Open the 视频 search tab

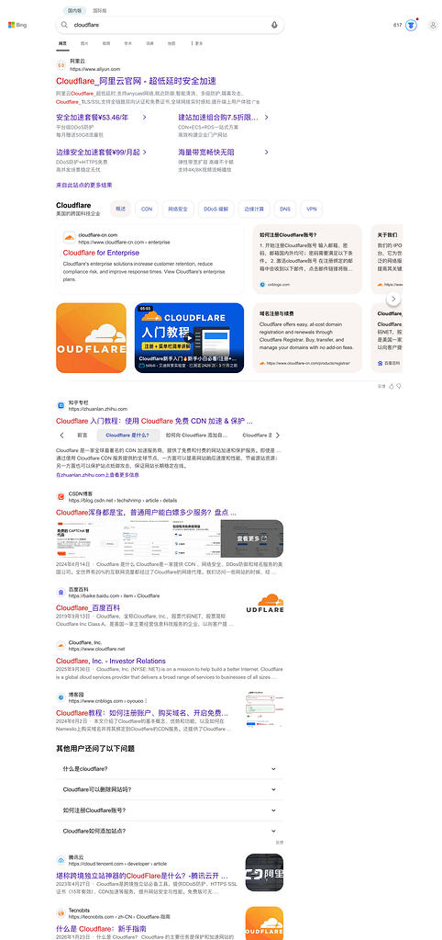(x=105, y=43)
